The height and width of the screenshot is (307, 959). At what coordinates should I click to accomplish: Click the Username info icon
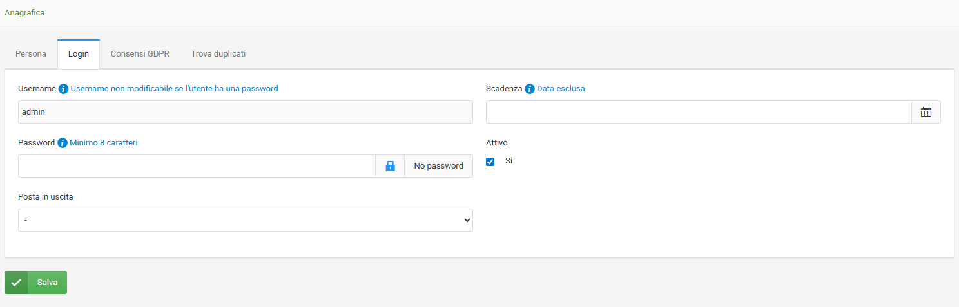(x=63, y=89)
